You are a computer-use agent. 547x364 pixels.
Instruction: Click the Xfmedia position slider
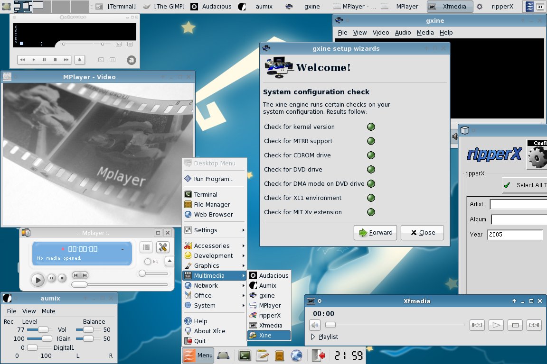[x=395, y=325]
